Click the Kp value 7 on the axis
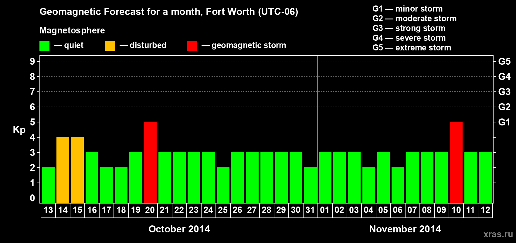This screenshot has width=516, height=243. [32, 92]
